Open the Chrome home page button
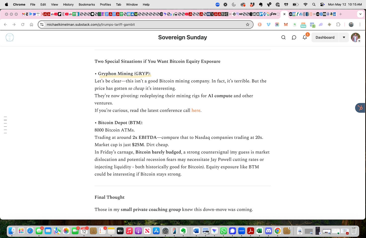The image size is (366, 238). pyautogui.click(x=31, y=24)
